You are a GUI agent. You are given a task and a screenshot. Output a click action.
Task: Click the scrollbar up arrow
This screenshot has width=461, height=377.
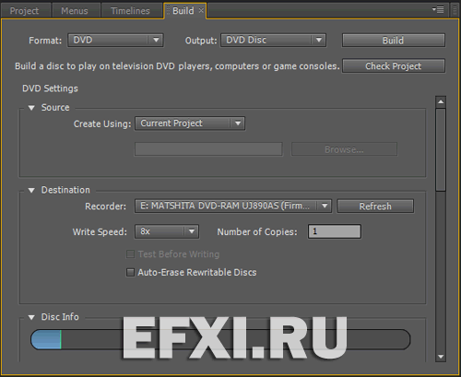point(441,101)
